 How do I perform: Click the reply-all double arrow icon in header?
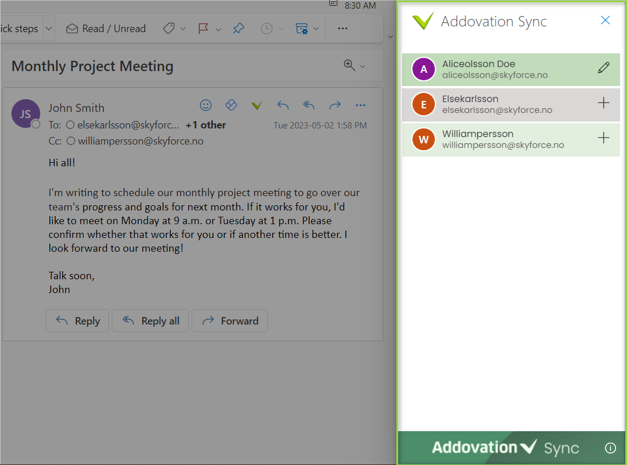tap(309, 105)
